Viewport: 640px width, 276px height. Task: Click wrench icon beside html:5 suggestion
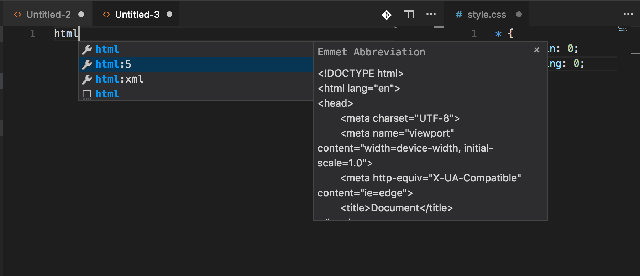coord(87,64)
